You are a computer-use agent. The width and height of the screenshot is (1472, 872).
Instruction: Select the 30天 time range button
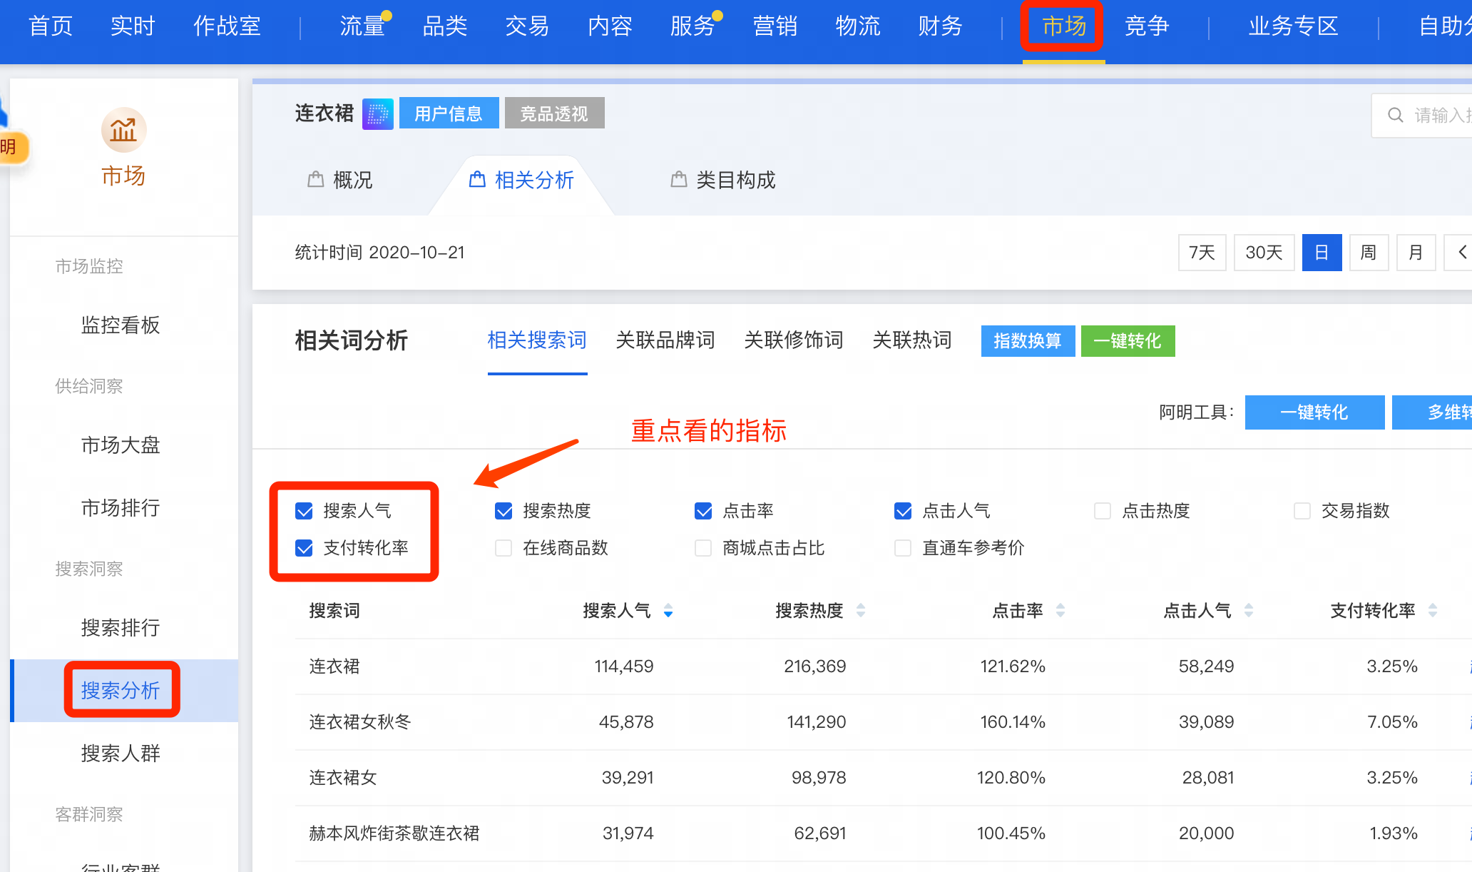click(1264, 252)
